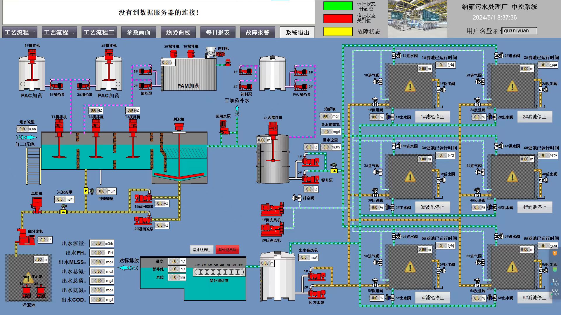Click the 紫外线灯管 lamp array

[219, 272]
